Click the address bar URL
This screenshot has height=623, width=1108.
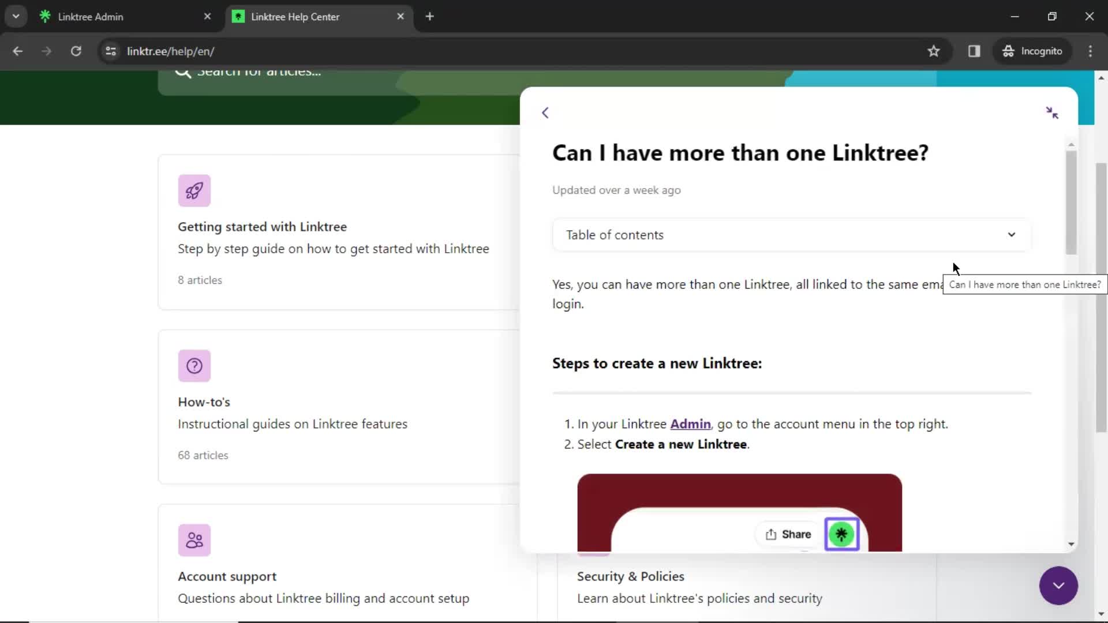point(170,51)
